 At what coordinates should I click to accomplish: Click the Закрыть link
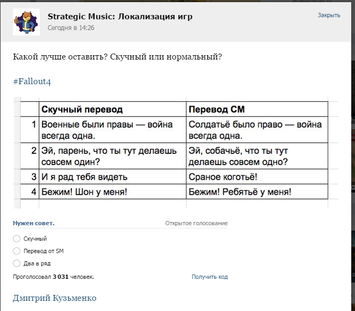tap(329, 15)
